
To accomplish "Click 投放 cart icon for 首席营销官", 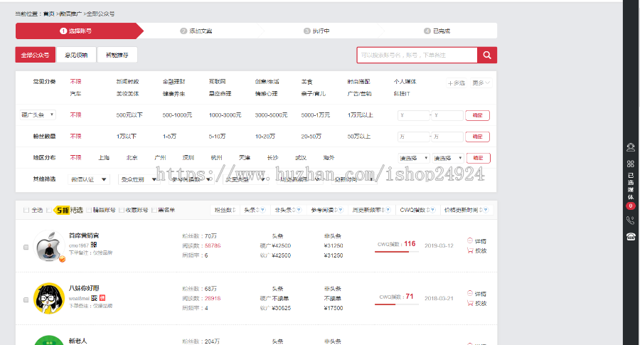I will point(470,250).
